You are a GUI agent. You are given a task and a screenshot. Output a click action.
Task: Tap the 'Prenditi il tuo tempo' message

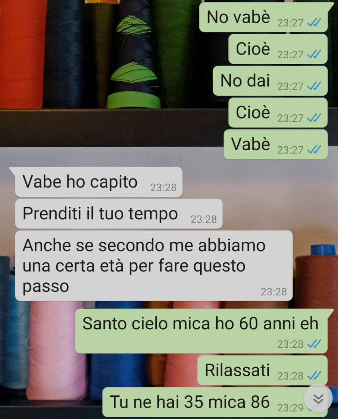119,213
